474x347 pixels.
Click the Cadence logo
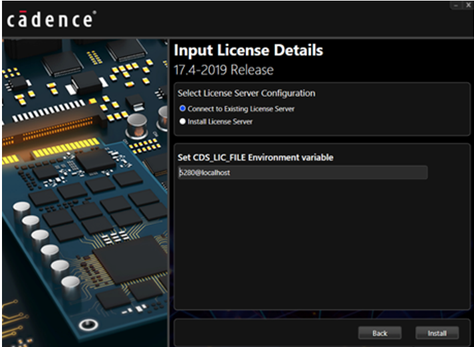click(x=51, y=19)
